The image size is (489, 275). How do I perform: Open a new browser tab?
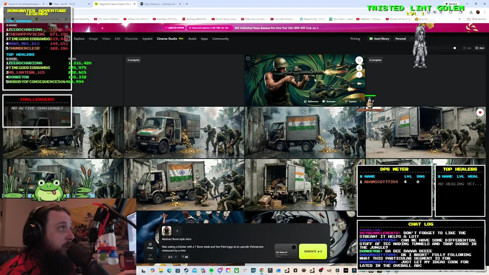(x=187, y=4)
